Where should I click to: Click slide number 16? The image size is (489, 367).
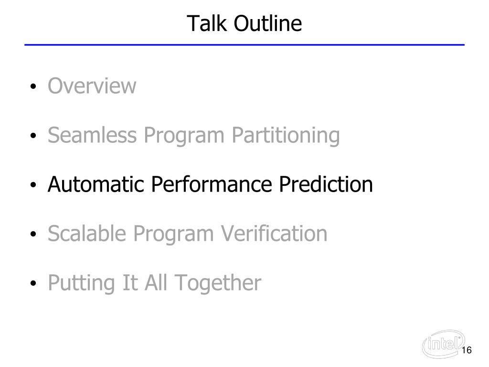[467, 350]
